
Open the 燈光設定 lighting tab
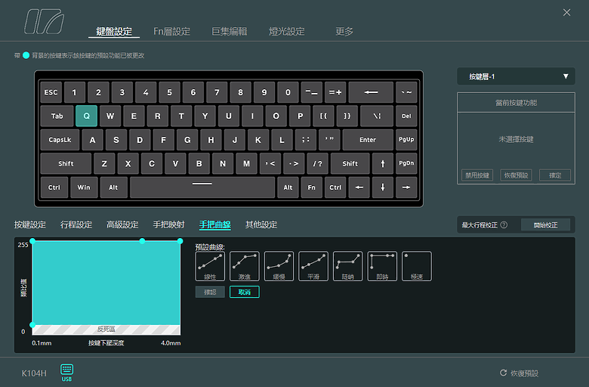[287, 31]
